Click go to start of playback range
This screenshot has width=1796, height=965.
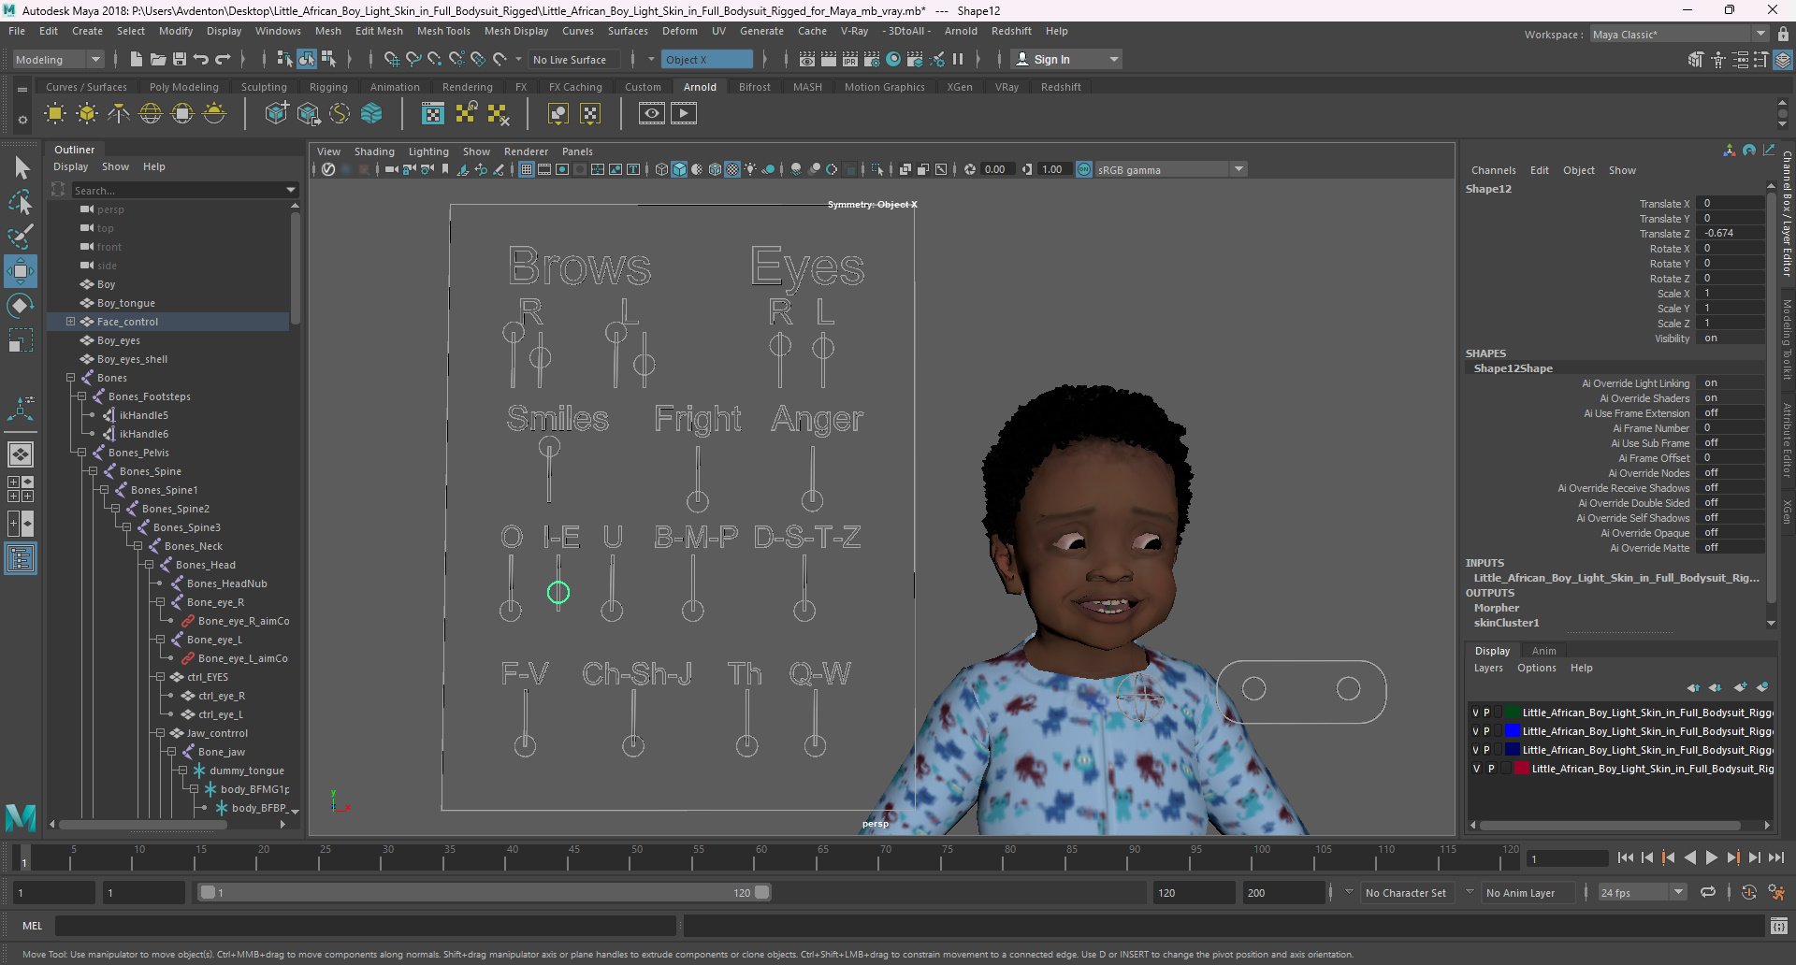pos(1626,857)
